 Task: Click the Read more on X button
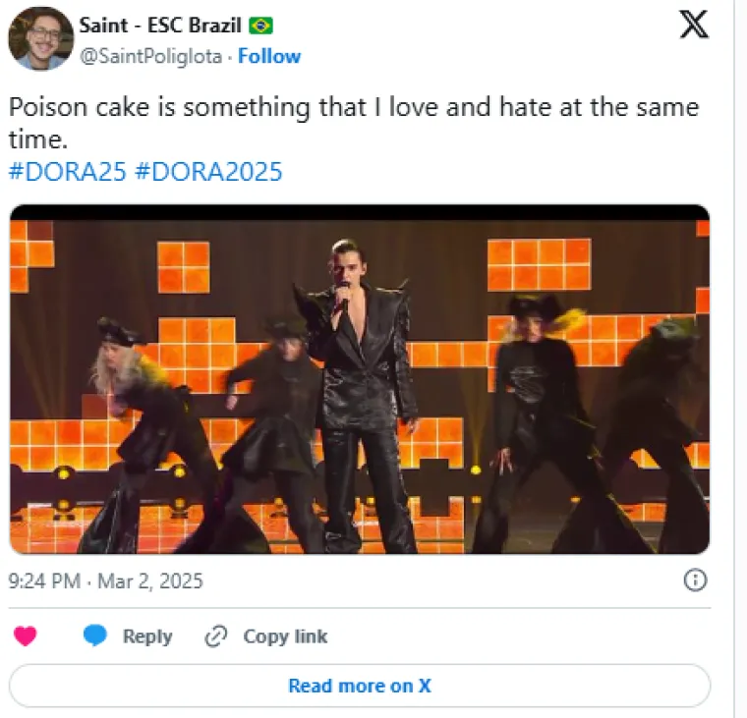[x=359, y=686]
